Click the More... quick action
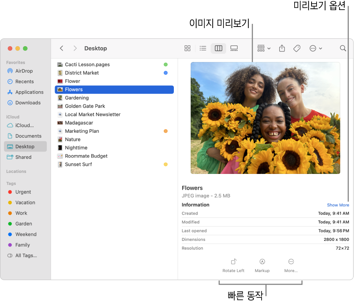The height and width of the screenshot is (304, 355). pos(291,266)
